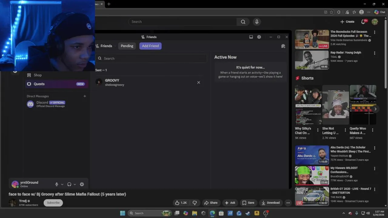Open more video actions ellipsis
The width and height of the screenshot is (388, 218).
(x=288, y=203)
